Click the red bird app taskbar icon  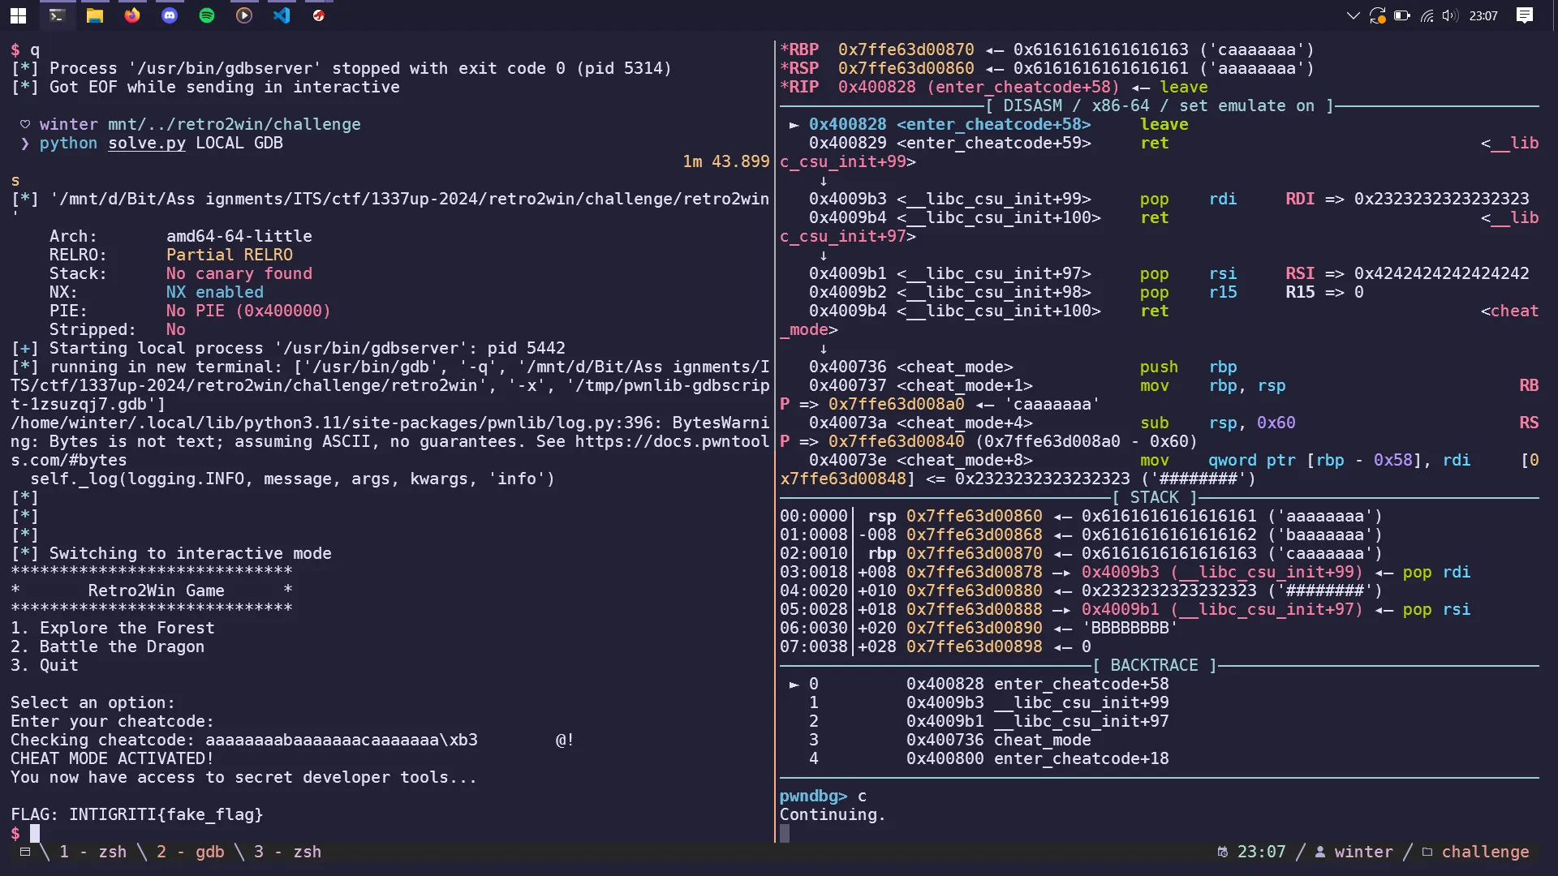click(x=319, y=15)
